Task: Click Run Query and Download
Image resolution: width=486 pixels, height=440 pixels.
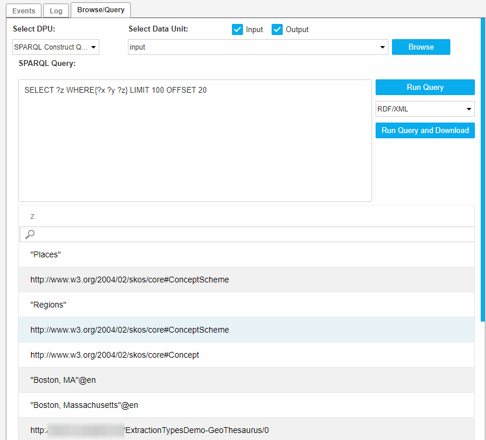Action: [x=425, y=131]
